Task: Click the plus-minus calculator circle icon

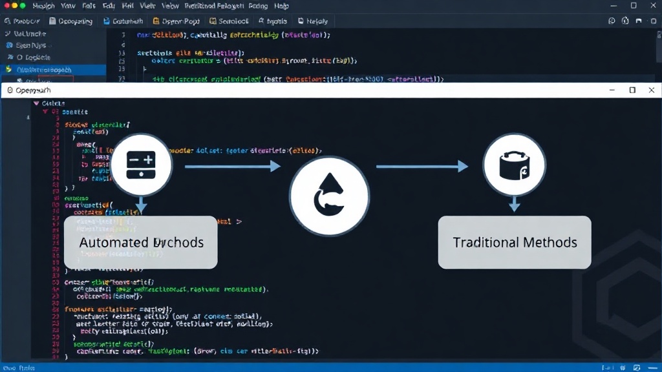Action: pyautogui.click(x=141, y=165)
